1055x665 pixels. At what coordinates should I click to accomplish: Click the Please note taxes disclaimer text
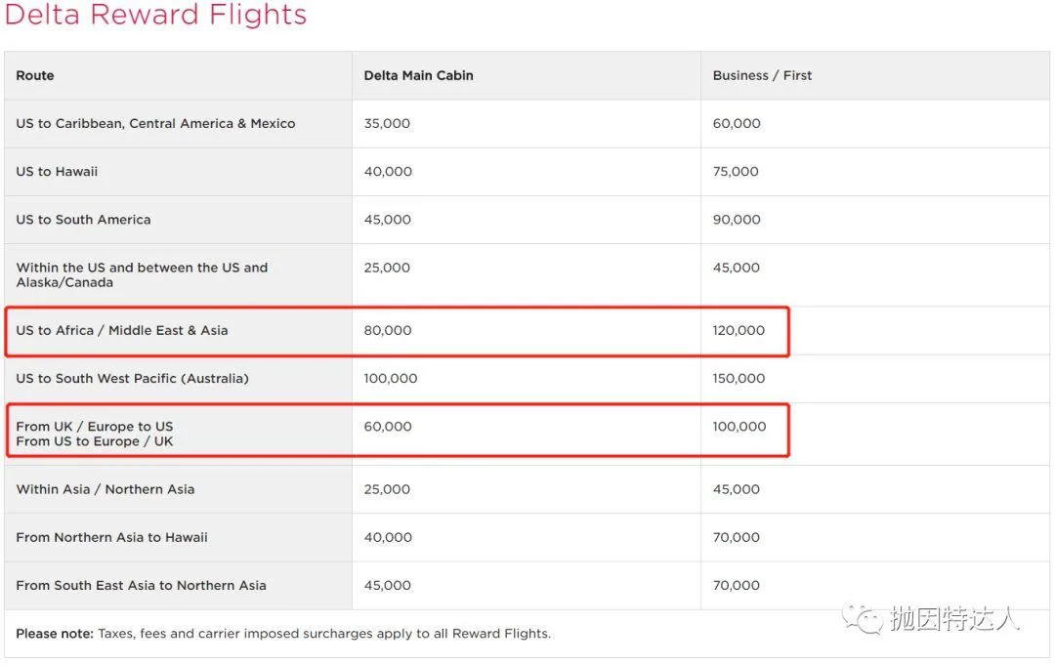pos(283,634)
